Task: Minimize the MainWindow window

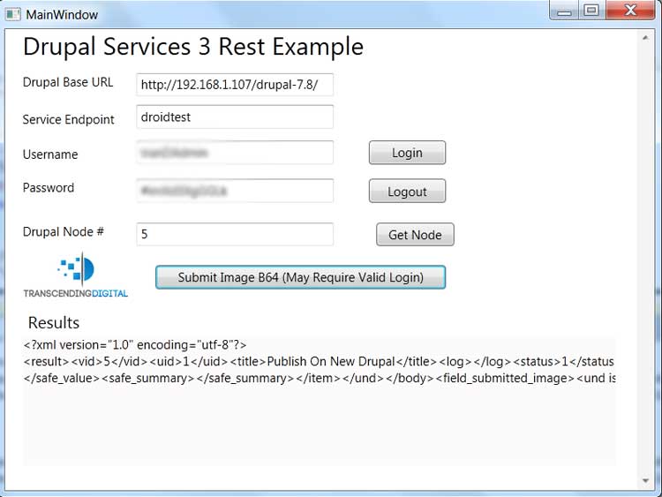Action: [x=564, y=11]
